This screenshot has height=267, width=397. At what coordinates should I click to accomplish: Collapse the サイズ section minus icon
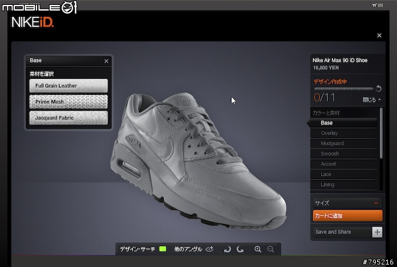376,203
